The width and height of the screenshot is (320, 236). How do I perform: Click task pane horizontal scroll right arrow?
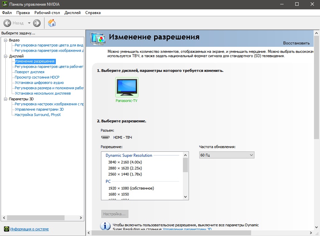(81, 218)
